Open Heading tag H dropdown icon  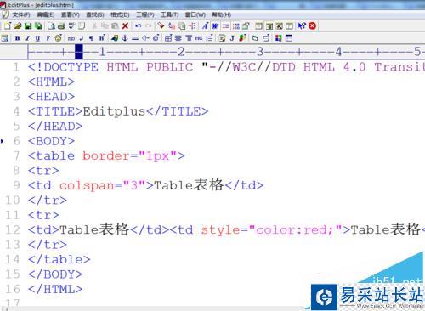pyautogui.click(x=102, y=38)
